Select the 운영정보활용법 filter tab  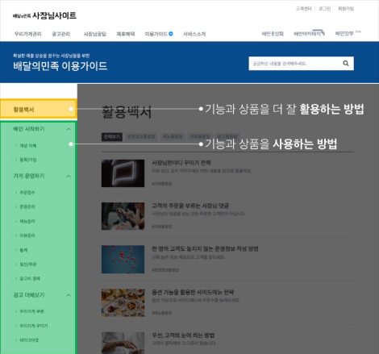pyautogui.click(x=141, y=137)
